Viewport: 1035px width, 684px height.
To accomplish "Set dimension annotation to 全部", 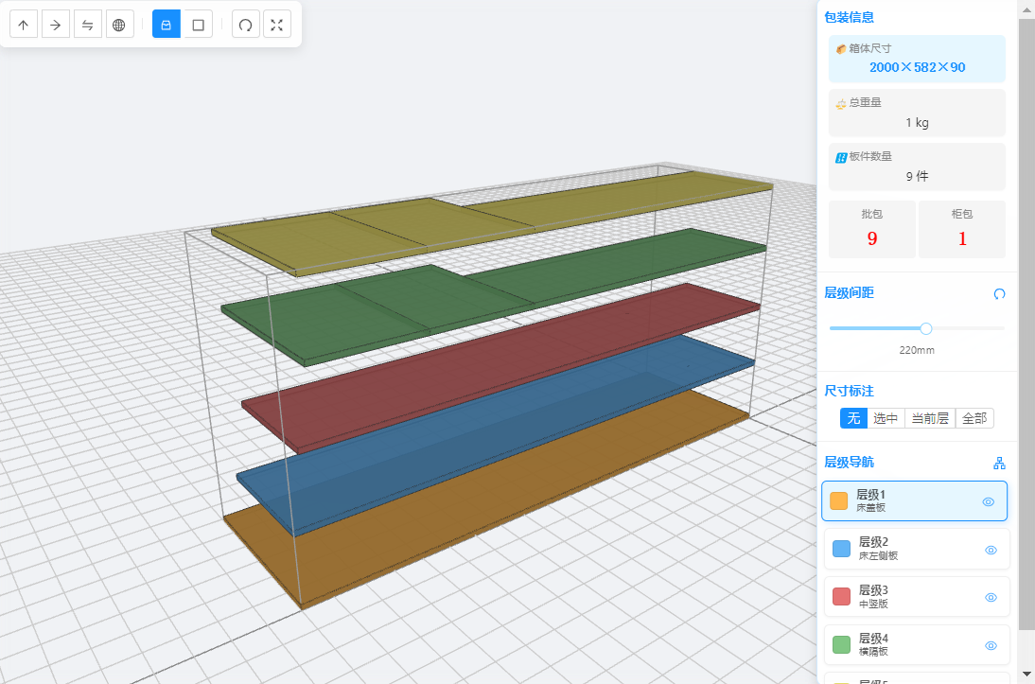I will point(974,418).
